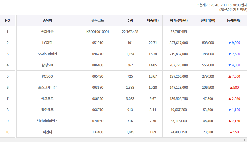Click 에코프로 quantity 3,083
The image size is (248, 143).
130,99
